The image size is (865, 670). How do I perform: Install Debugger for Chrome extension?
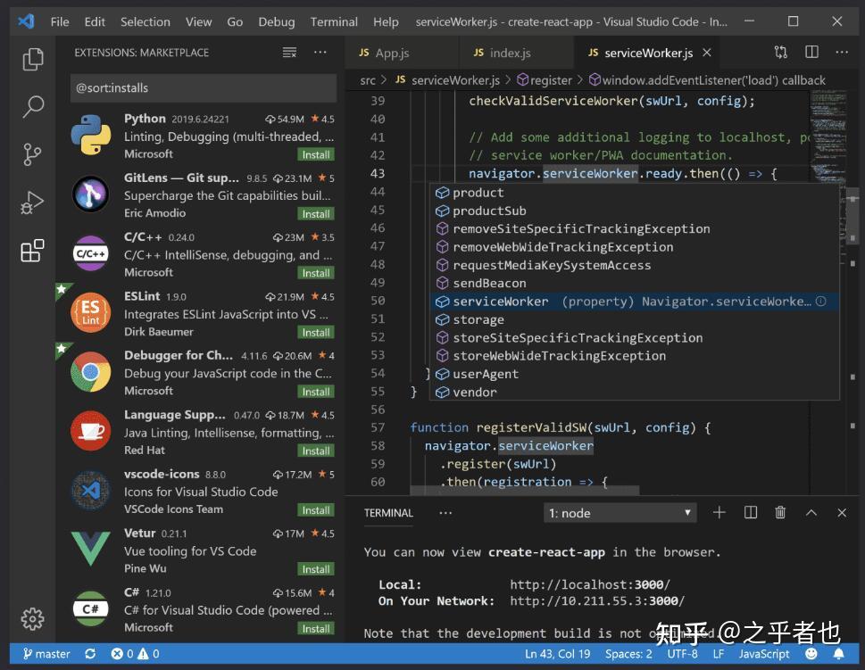pos(315,392)
